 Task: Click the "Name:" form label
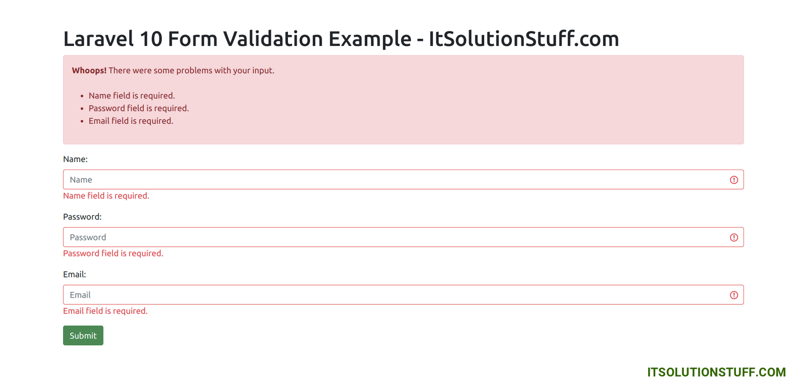75,159
